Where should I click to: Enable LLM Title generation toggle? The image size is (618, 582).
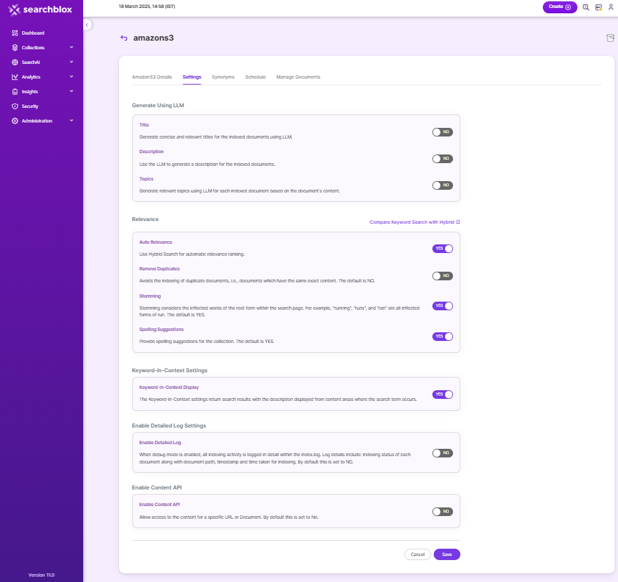[442, 133]
